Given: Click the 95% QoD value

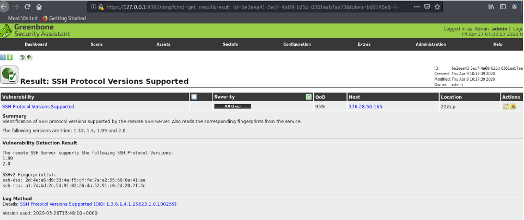Looking at the screenshot, I should [x=320, y=107].
